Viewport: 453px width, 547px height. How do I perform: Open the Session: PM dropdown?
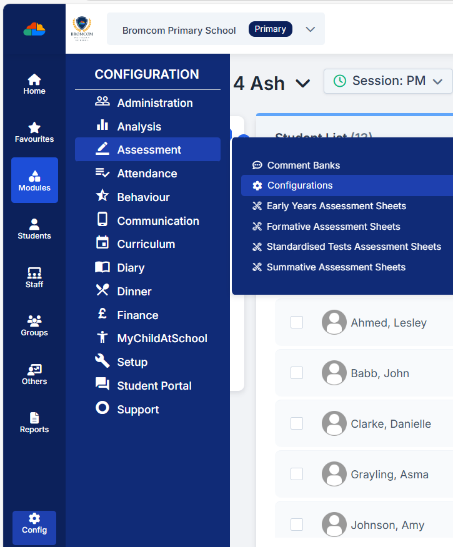[x=437, y=81]
